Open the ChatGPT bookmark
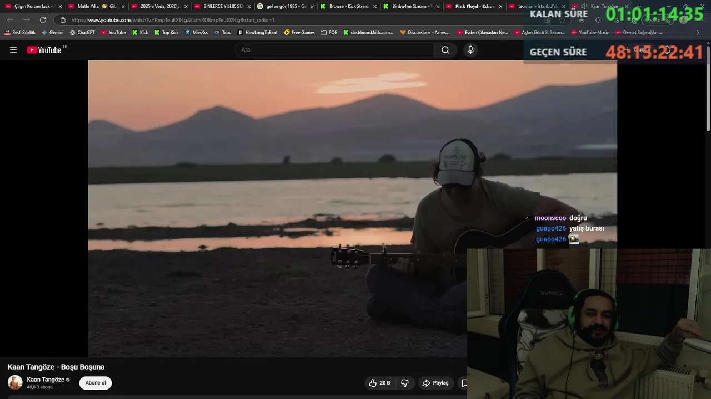Image resolution: width=711 pixels, height=399 pixels. pos(82,33)
